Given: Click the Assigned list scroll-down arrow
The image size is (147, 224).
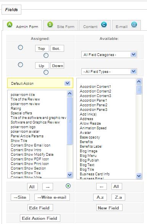Looking at the screenshot, I should 69,175.
